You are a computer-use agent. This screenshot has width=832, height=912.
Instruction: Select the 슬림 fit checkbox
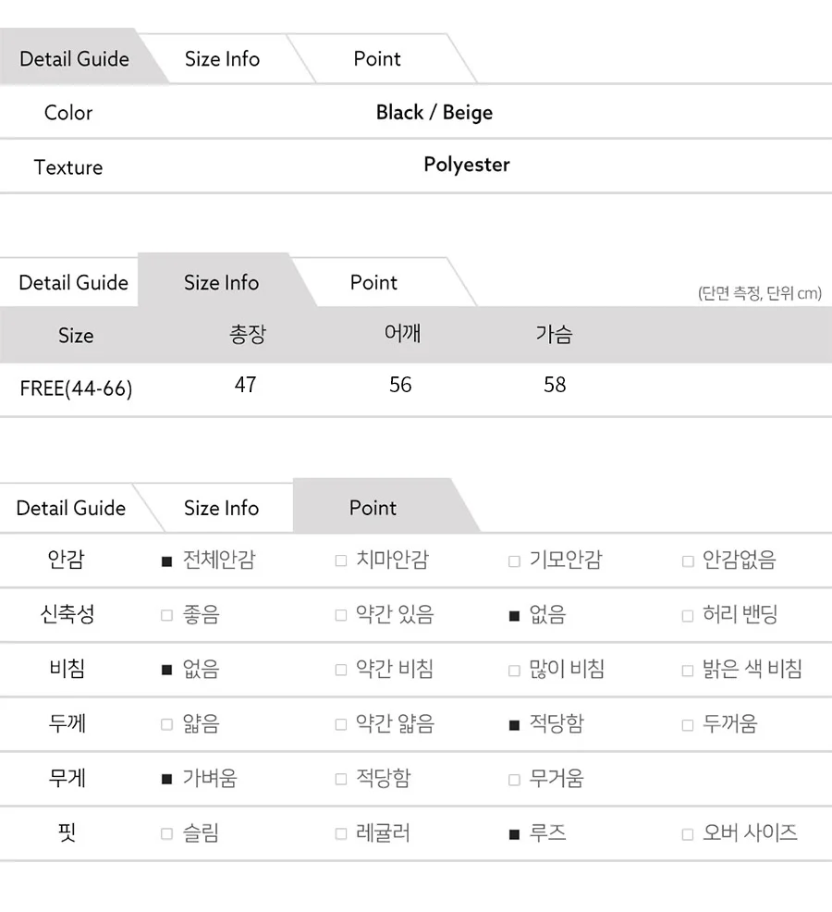[x=167, y=834]
